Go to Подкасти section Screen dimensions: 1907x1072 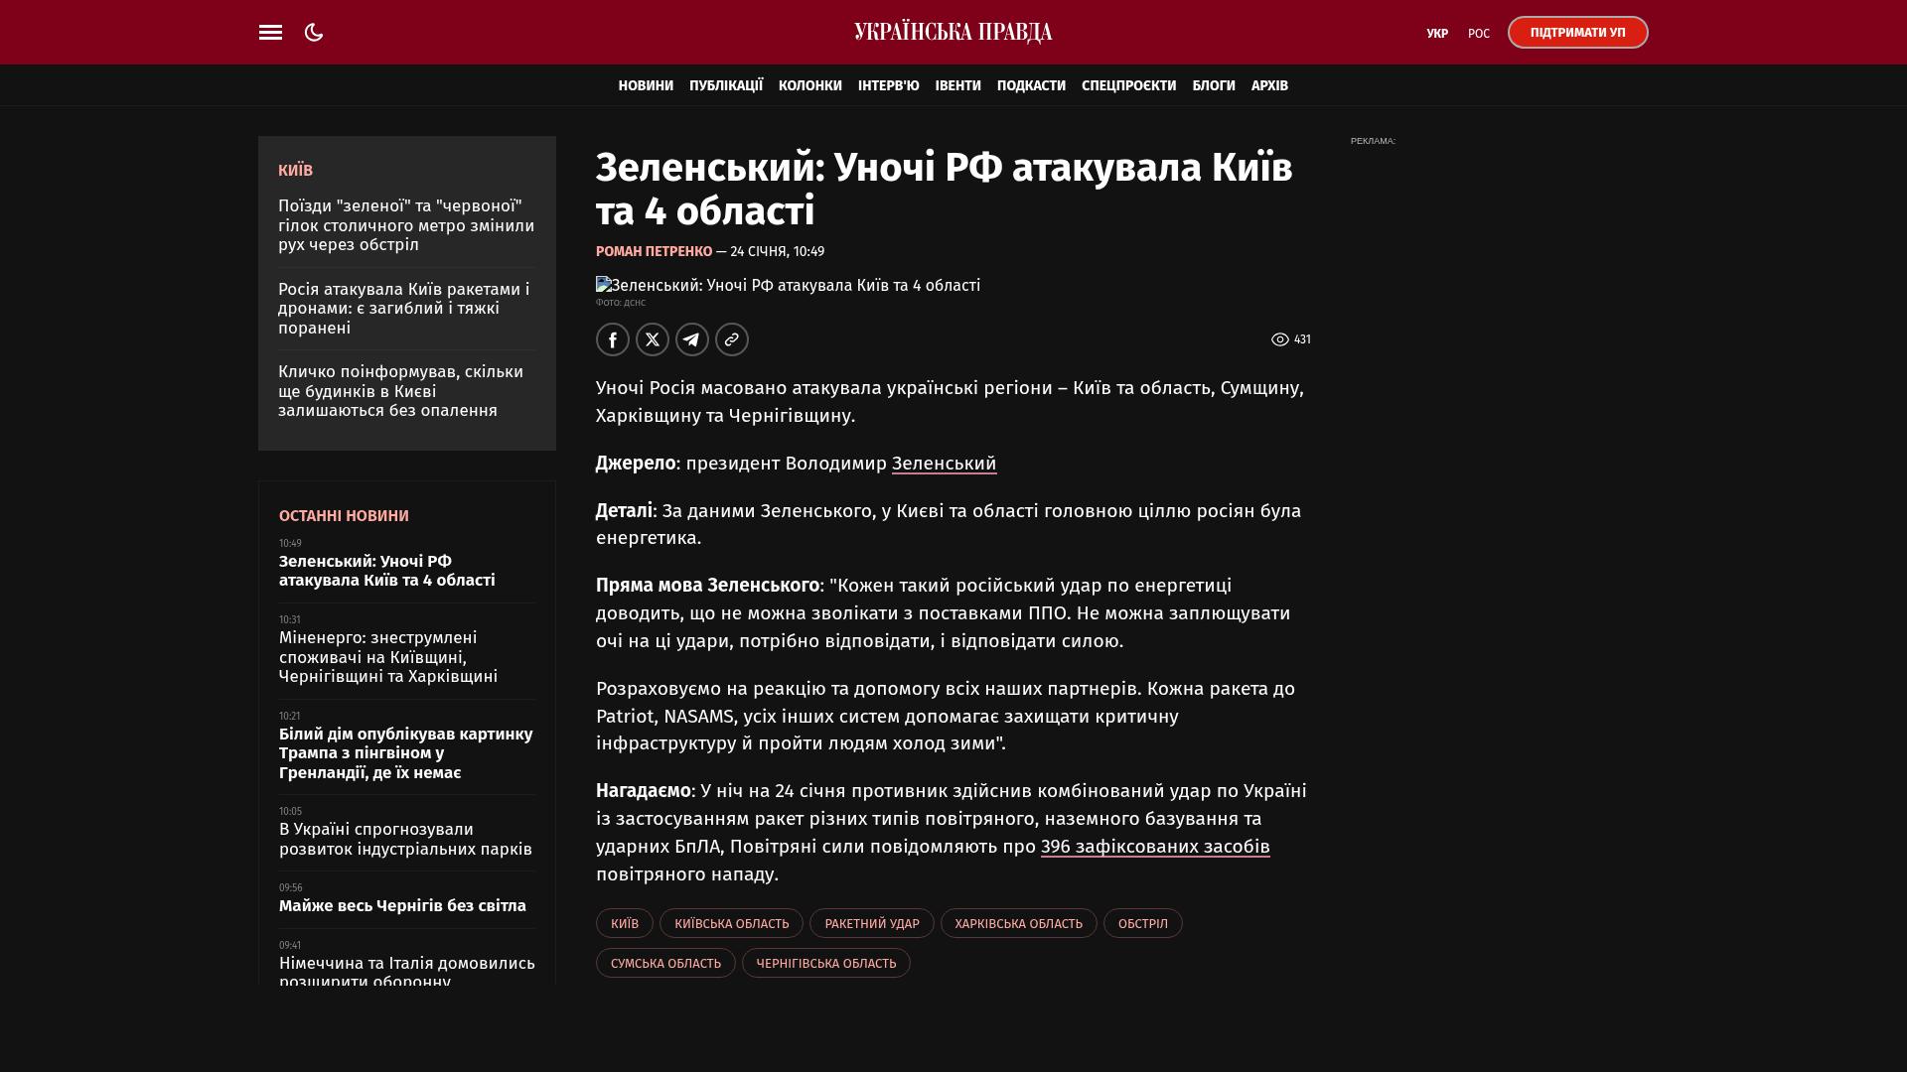coord(1031,86)
